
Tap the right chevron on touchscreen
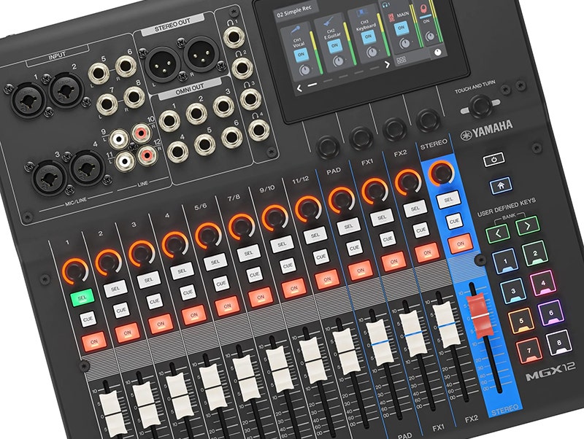click(x=387, y=64)
